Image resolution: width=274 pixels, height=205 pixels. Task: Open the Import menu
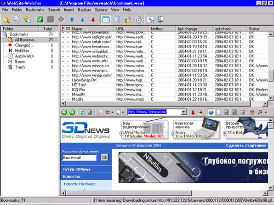(x=69, y=10)
